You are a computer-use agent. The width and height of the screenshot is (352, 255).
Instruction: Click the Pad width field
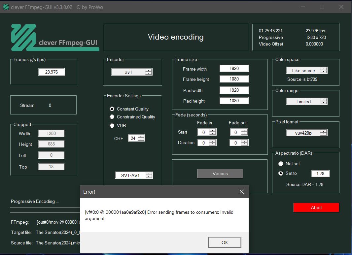pyautogui.click(x=234, y=90)
